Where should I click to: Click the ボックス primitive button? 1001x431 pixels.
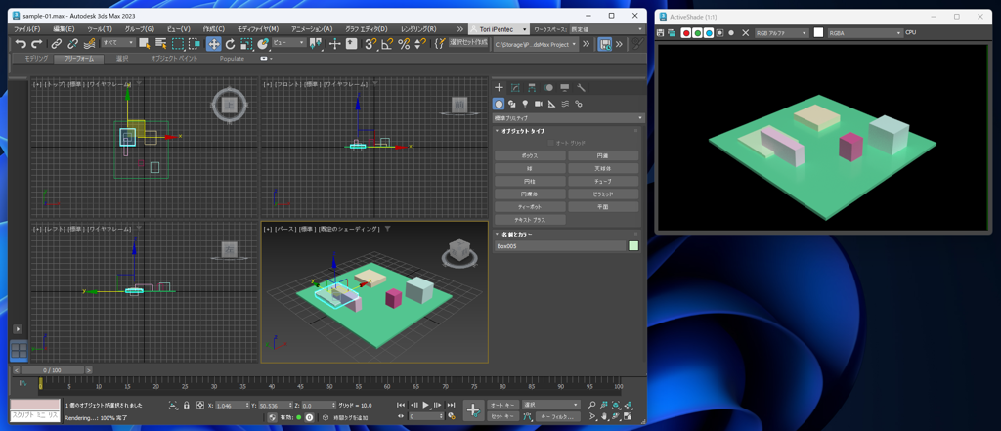(x=530, y=155)
